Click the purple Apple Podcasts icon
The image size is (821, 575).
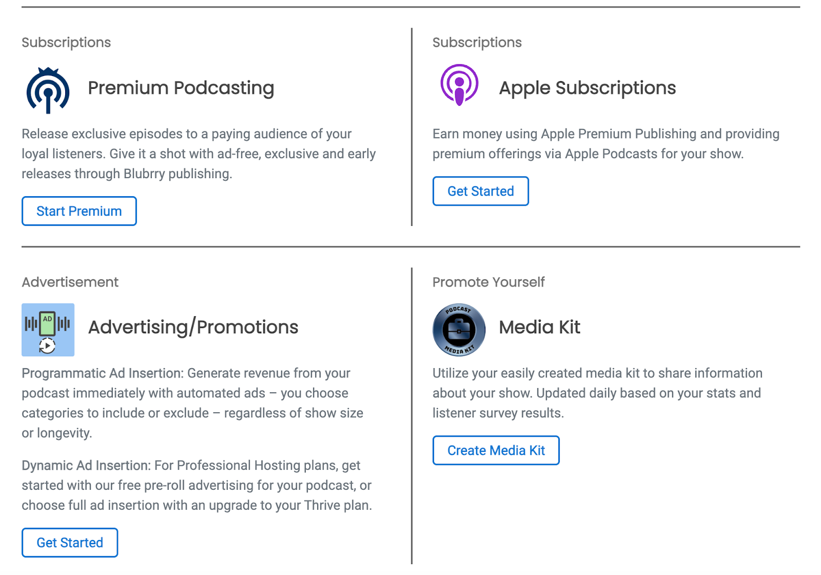[459, 85]
